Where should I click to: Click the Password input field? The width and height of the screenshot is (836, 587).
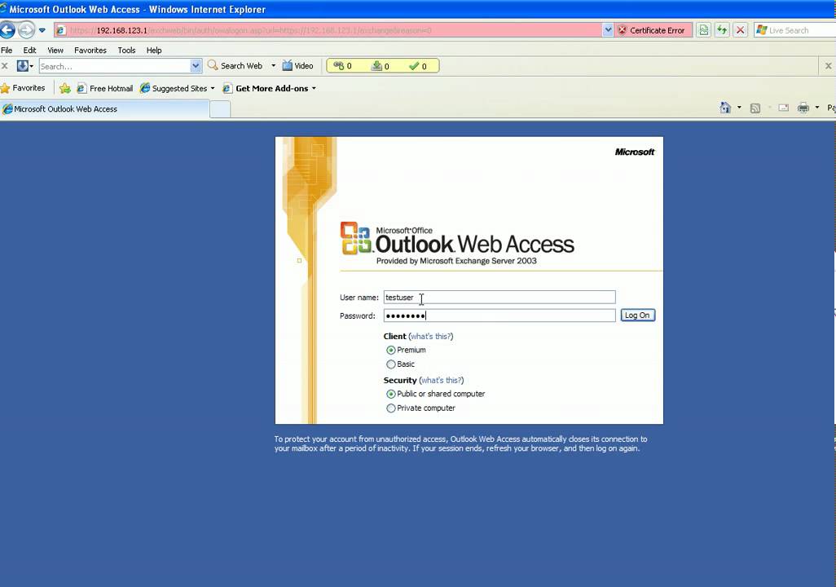pyautogui.click(x=499, y=316)
